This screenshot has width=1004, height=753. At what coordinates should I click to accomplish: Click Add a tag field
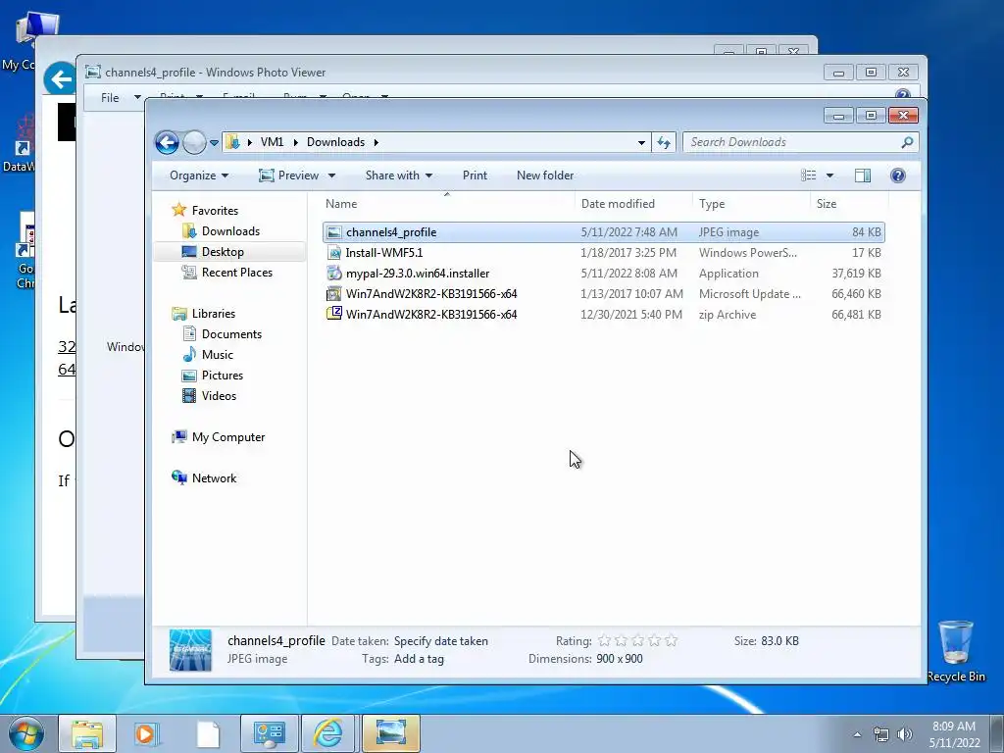pyautogui.click(x=419, y=659)
